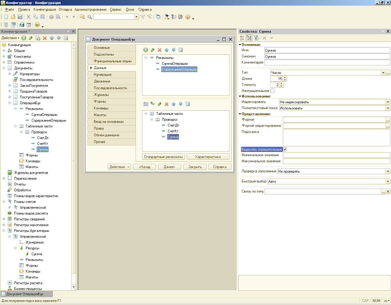Click alphabetical sort icon in Свойства panel
Image resolution: width=391 pixels, height=305 pixels.
pyautogui.click(x=242, y=38)
